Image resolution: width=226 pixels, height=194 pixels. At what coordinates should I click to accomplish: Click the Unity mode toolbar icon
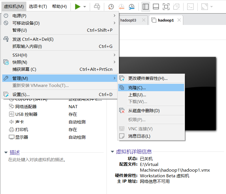[x=176, y=7]
